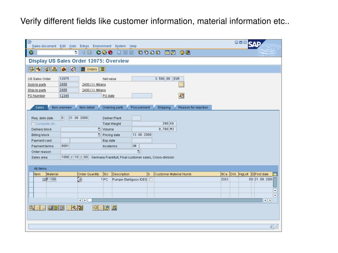
Task: Open the Sales document menu
Action: click(x=44, y=46)
